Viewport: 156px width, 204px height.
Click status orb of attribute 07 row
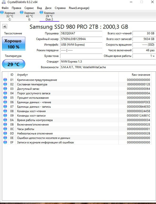(5, 107)
